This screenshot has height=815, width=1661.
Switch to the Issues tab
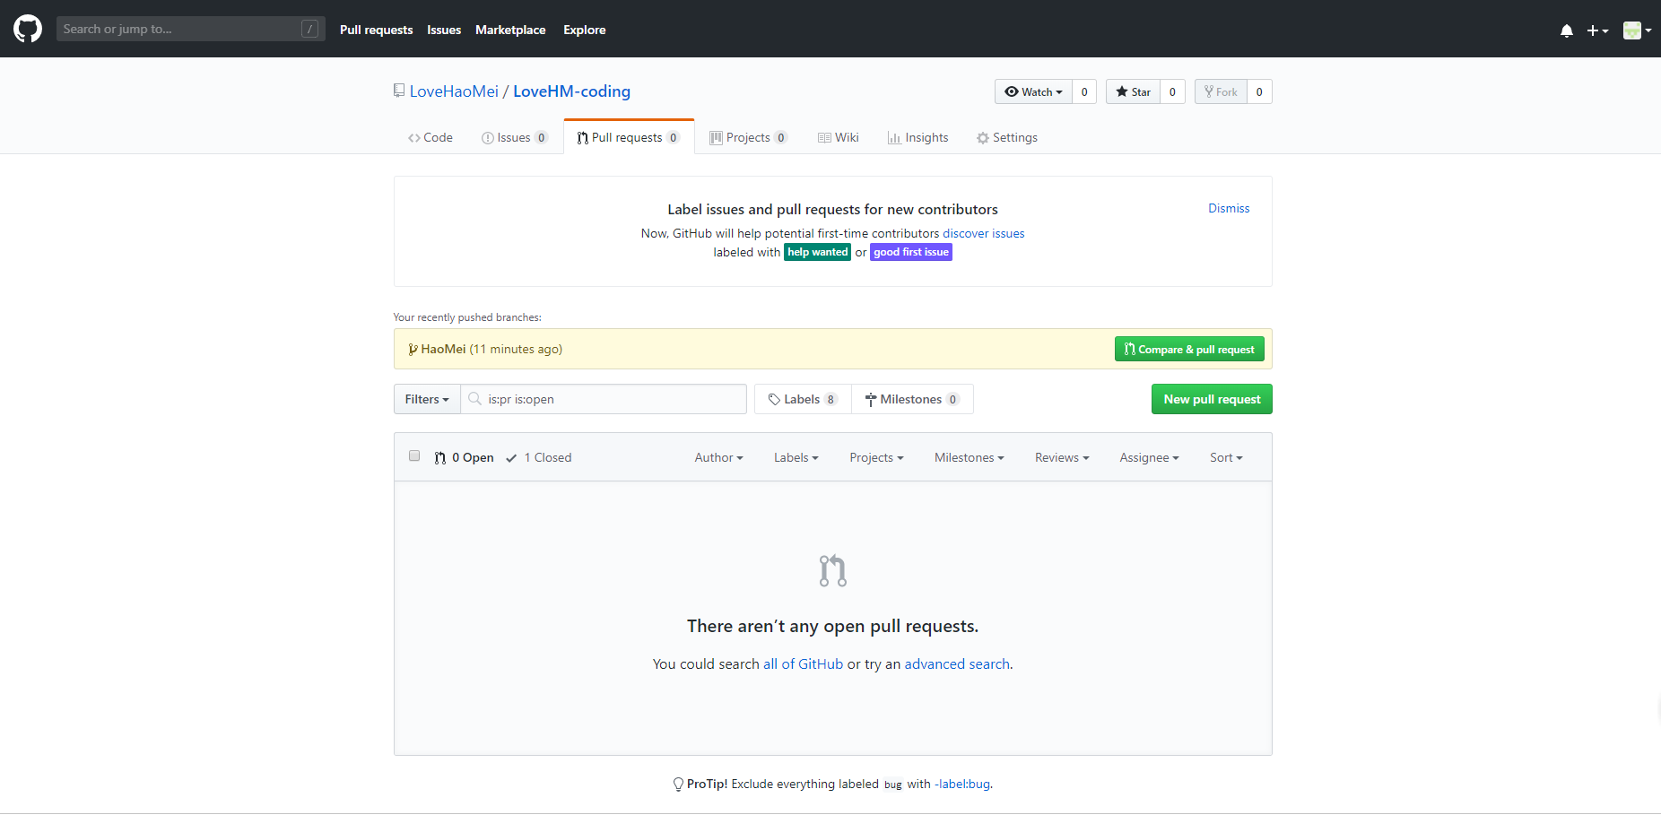(x=515, y=137)
